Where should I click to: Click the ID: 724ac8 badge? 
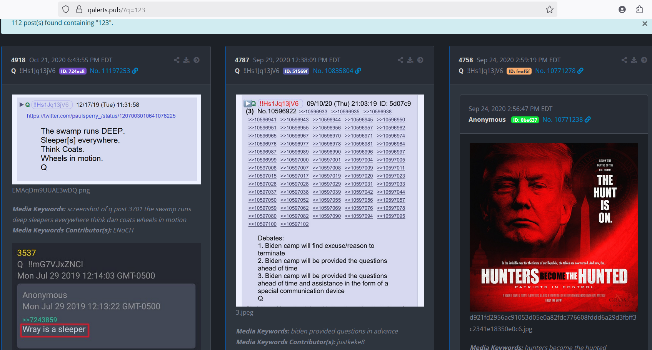pyautogui.click(x=73, y=71)
